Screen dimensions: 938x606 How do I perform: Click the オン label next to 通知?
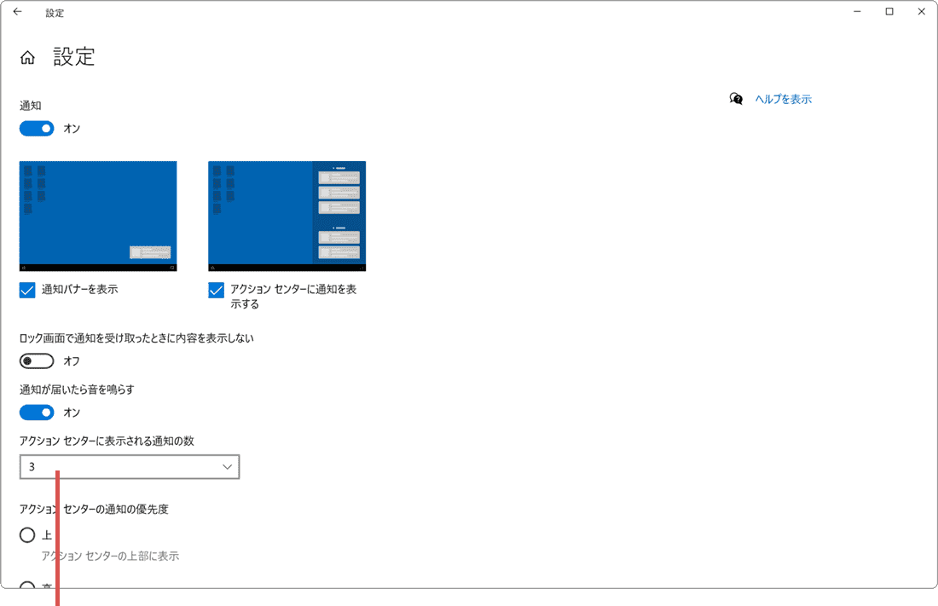point(72,128)
